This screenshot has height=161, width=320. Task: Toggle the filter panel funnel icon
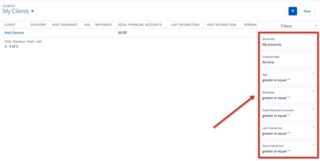pos(293,11)
